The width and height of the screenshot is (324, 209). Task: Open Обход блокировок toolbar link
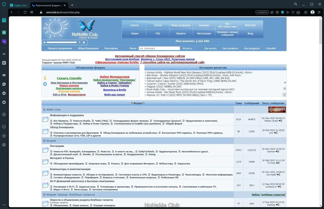coord(88,48)
